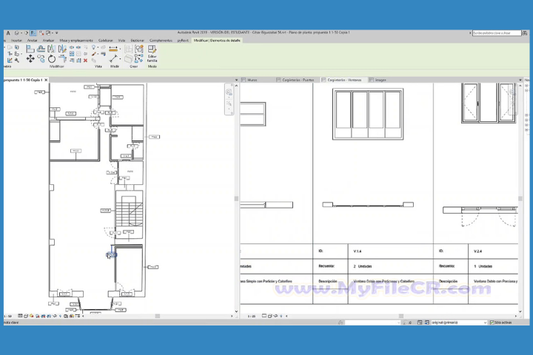Click the 1:50 view scale label

click(7, 316)
